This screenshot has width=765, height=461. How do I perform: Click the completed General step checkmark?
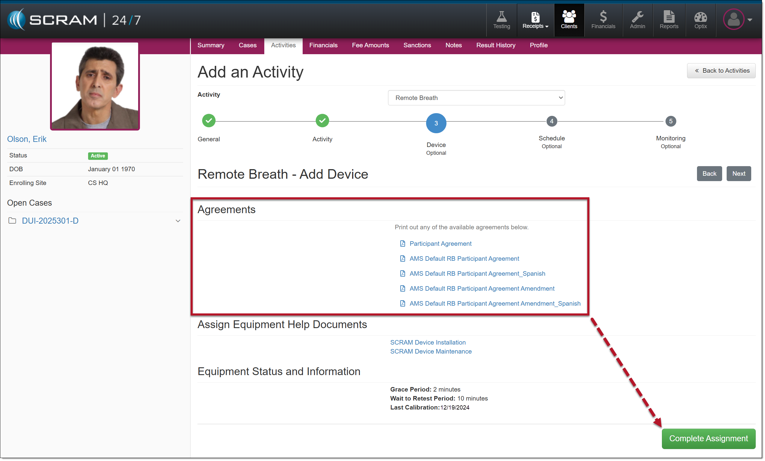209,121
